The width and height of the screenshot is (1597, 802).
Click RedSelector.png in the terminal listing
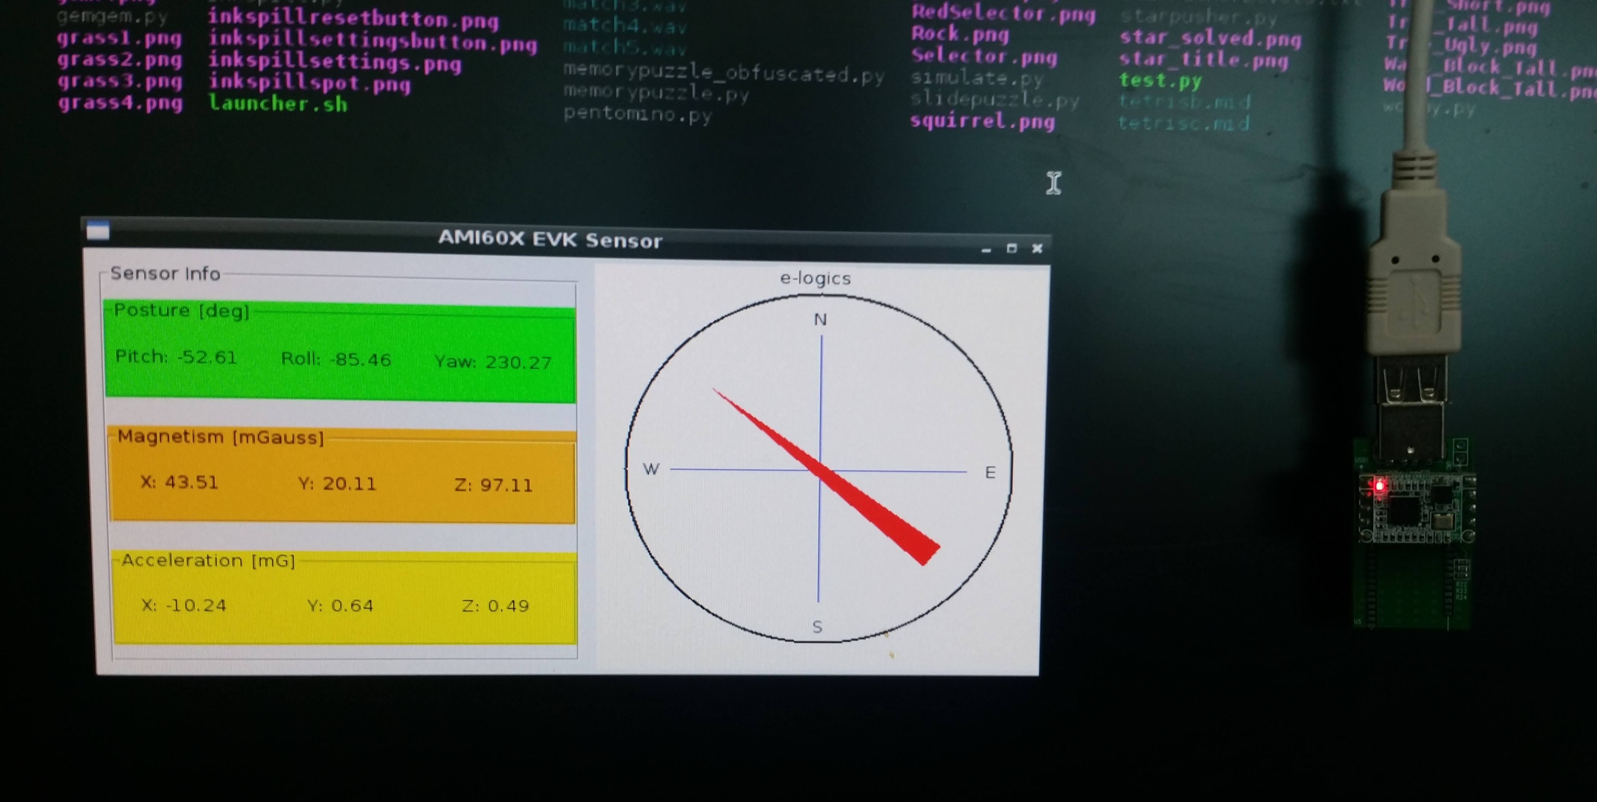[1003, 13]
